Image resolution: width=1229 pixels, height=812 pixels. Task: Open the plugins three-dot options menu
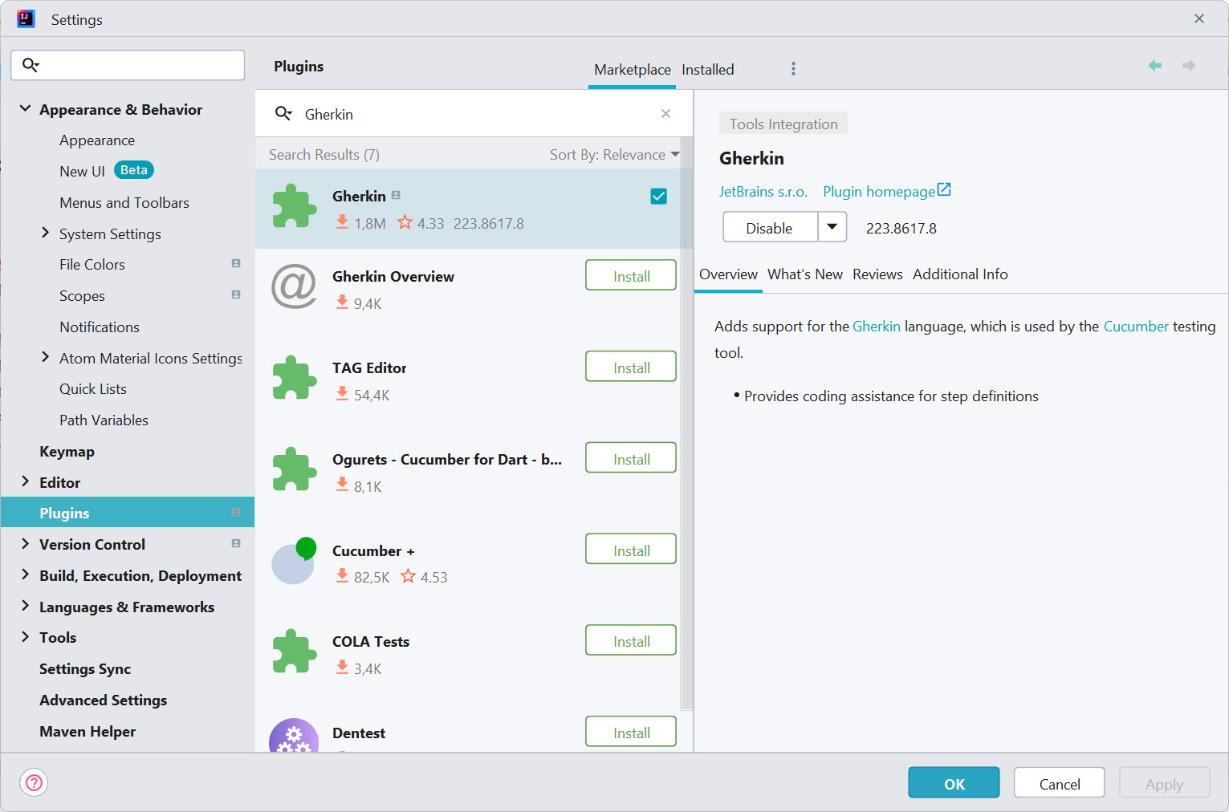click(793, 69)
